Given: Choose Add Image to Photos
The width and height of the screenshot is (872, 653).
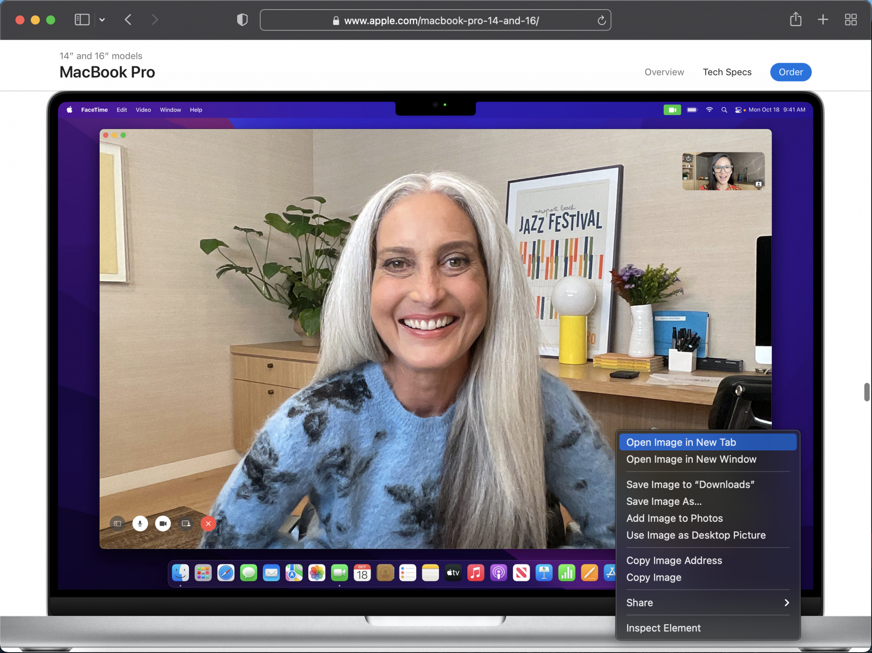Looking at the screenshot, I should (x=674, y=518).
